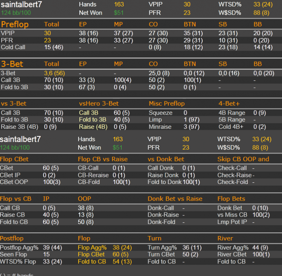Click the 4-Bet+ heading
282x276 pixels.
[x=229, y=104]
